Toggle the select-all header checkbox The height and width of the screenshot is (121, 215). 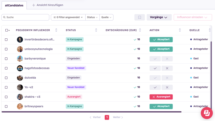(7, 30)
